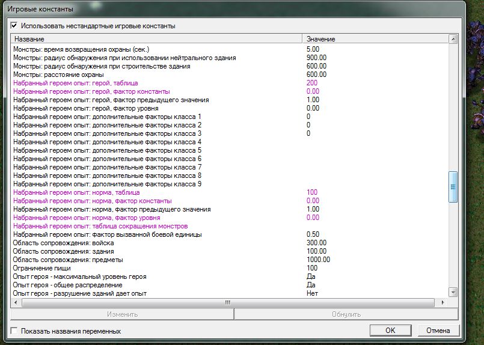
Task: Click the disabled Обнулить button
Action: (x=346, y=314)
